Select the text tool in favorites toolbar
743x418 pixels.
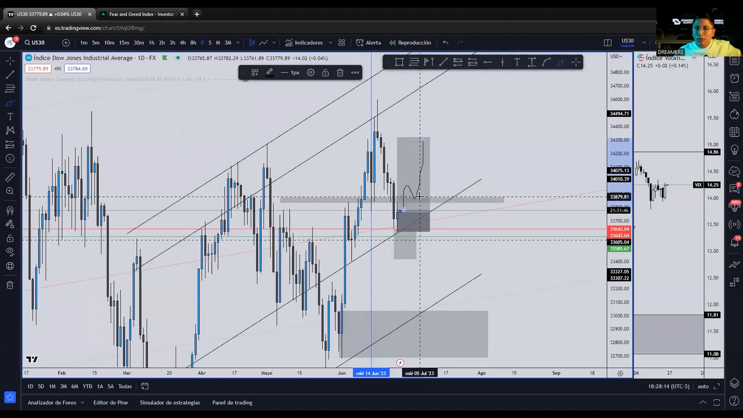[x=517, y=62]
